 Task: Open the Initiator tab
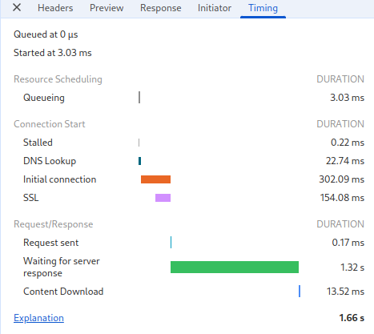(215, 8)
